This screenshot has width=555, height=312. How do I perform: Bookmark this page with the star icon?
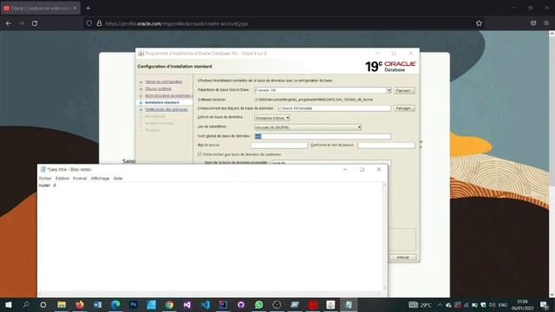point(479,23)
